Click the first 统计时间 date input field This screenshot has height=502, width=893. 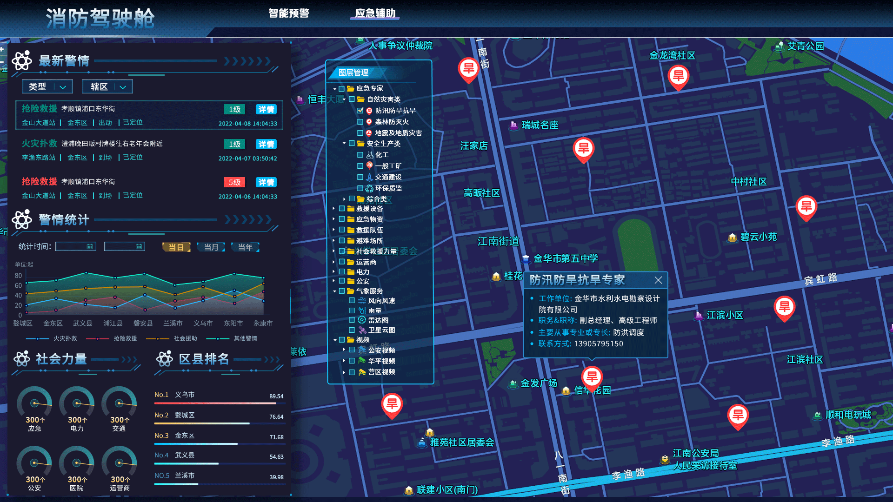(75, 246)
